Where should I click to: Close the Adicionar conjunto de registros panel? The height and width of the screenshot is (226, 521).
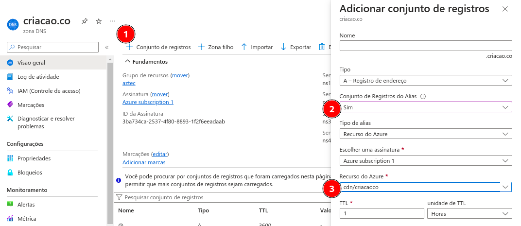505,9
